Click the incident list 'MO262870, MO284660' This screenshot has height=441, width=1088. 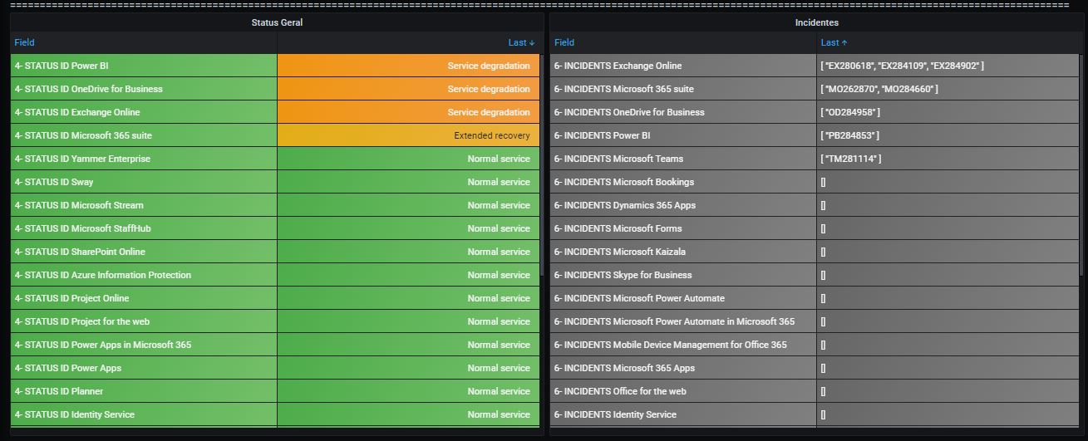(x=948, y=89)
